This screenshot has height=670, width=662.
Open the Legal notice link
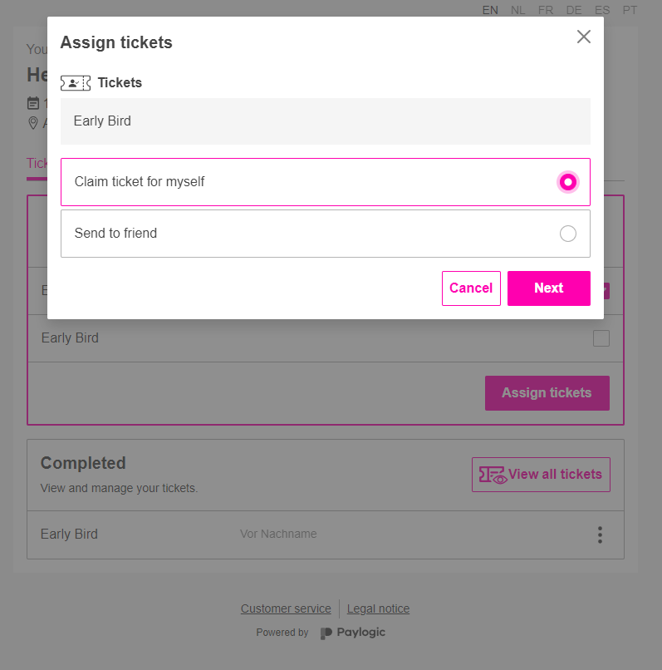[x=378, y=608]
